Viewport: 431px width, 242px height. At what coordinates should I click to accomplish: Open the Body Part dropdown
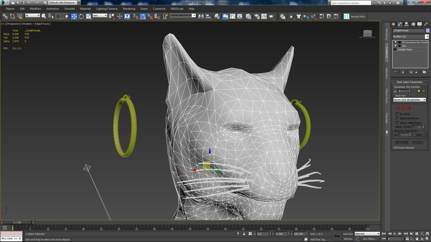pos(409,100)
